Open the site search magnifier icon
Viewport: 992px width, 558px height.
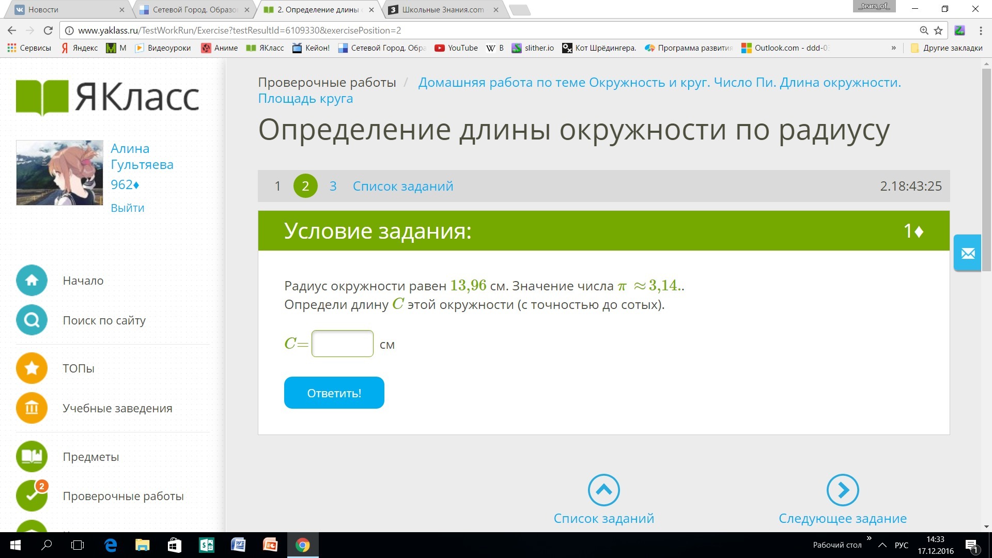pos(32,320)
